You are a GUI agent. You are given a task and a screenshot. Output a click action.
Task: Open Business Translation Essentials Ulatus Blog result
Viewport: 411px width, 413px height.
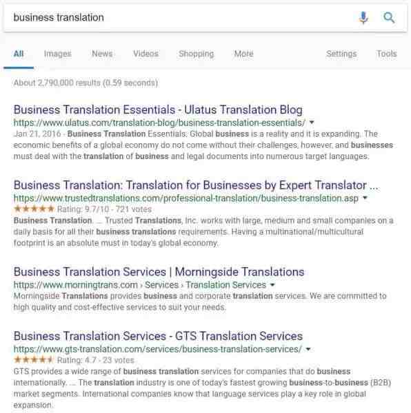158,110
